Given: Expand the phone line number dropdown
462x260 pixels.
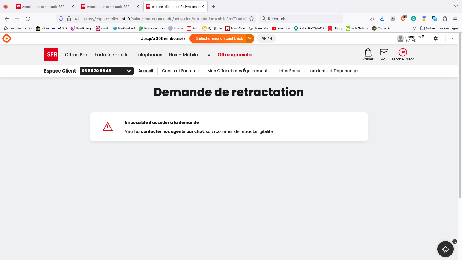Looking at the screenshot, I should pyautogui.click(x=129, y=71).
